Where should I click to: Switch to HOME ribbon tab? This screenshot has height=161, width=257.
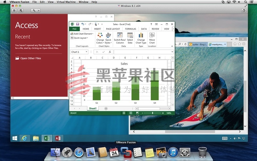tap(86, 29)
